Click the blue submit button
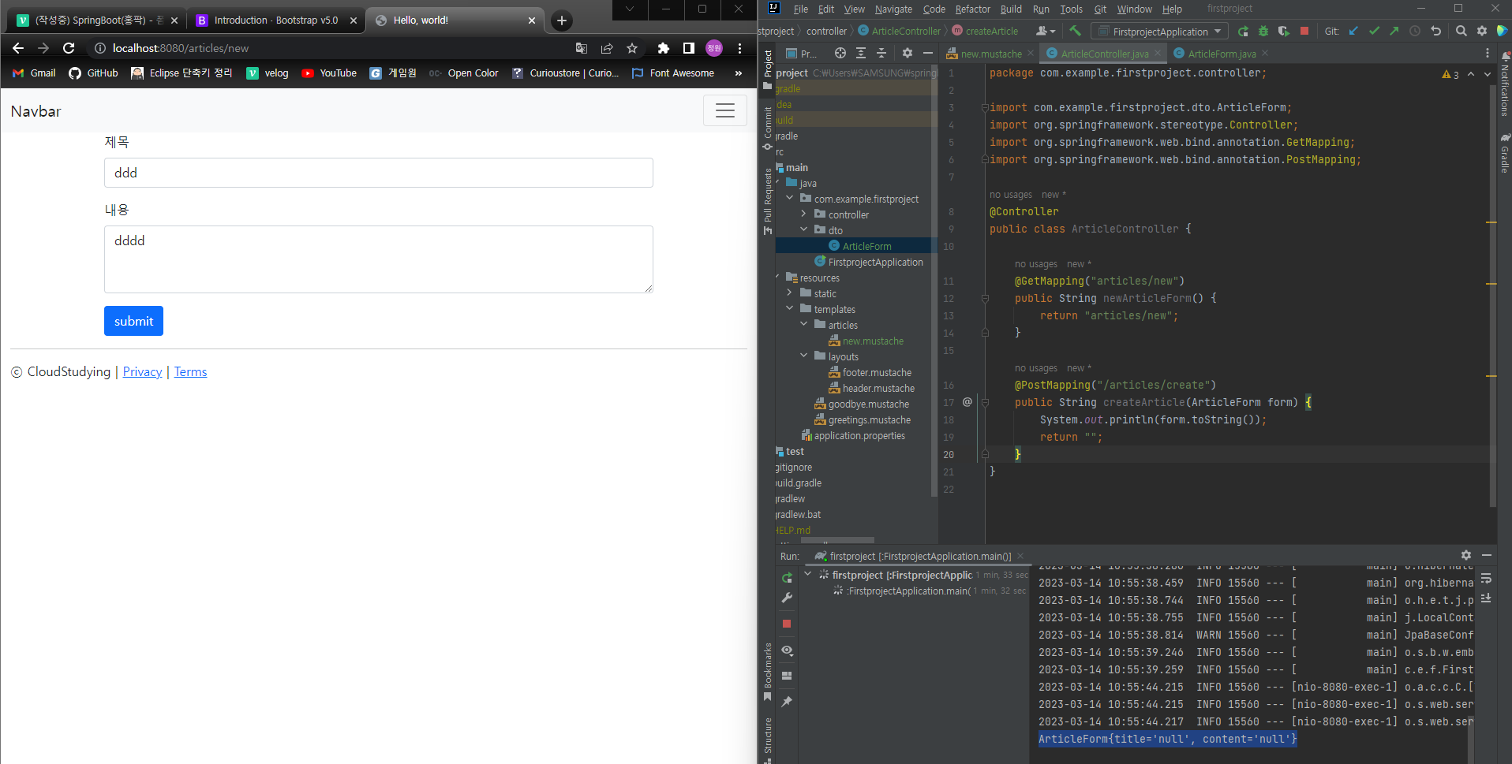Viewport: 1512px width, 764px height. click(x=133, y=321)
